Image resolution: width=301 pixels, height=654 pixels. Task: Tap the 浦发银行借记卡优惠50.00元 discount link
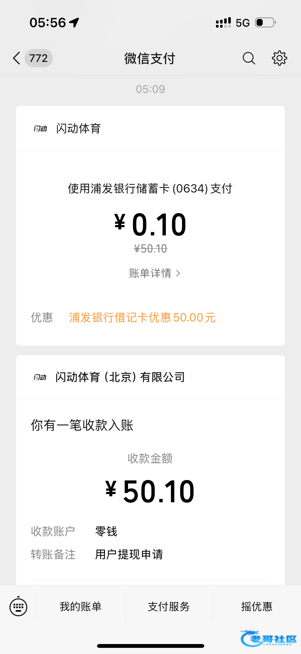tap(142, 318)
